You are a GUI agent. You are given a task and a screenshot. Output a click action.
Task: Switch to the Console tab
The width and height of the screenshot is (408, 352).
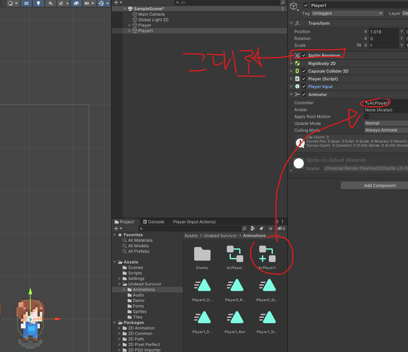(154, 222)
